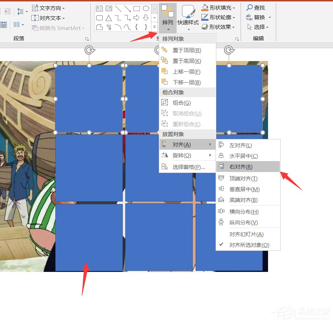The image size is (333, 323).
Task: Choose the down block arrow shape
Action: (x=146, y=18)
